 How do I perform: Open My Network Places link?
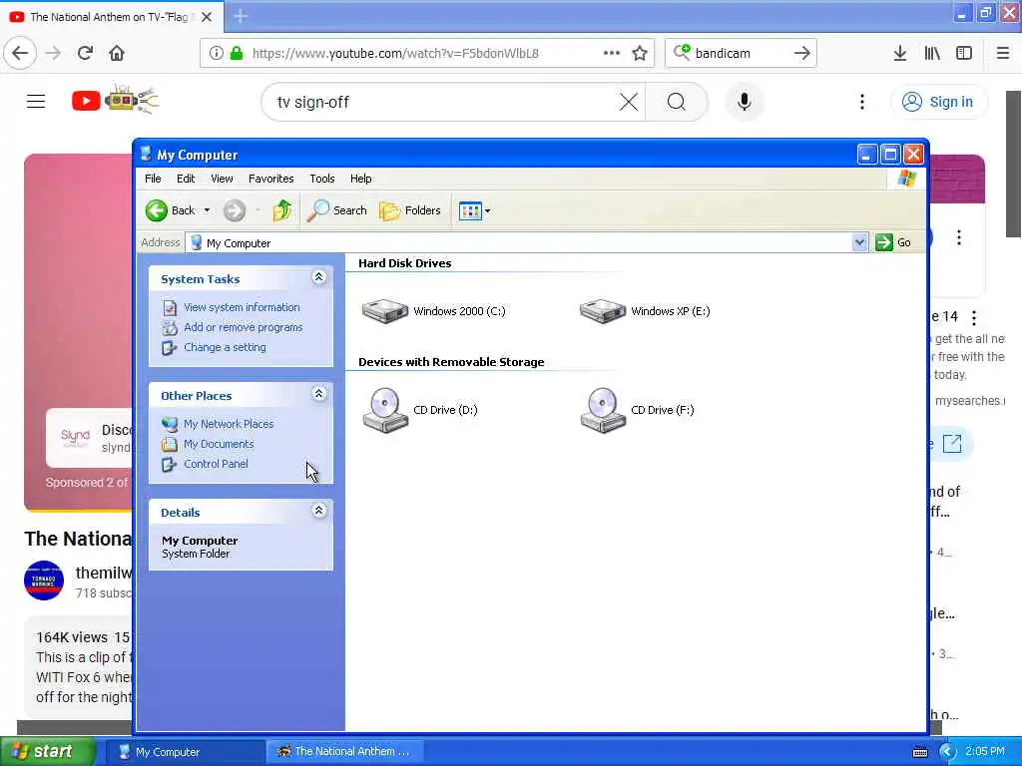[x=229, y=424]
